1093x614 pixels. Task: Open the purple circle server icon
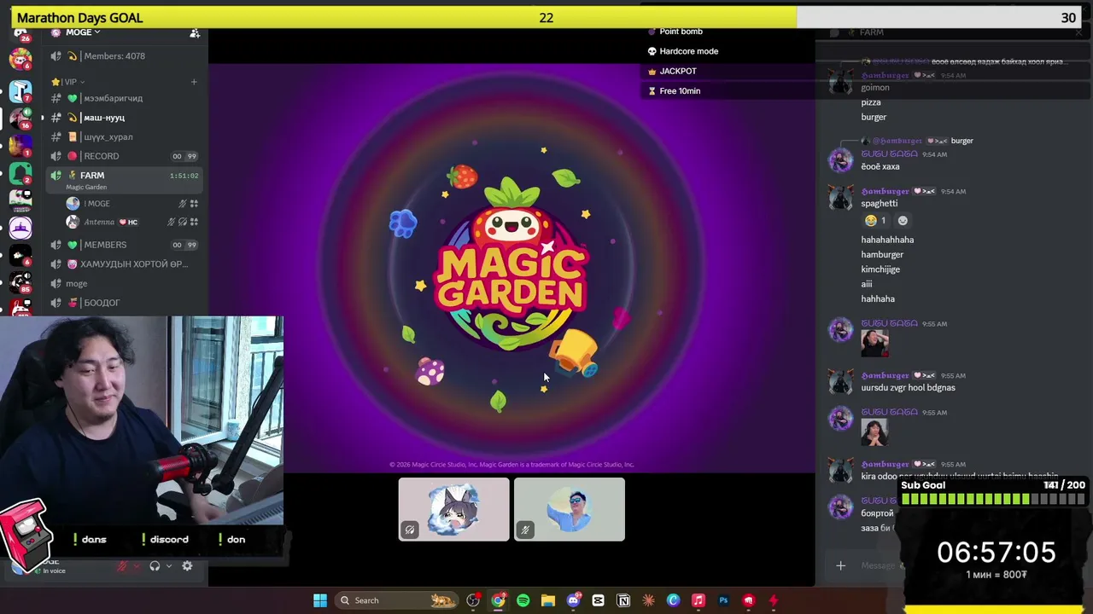20,228
